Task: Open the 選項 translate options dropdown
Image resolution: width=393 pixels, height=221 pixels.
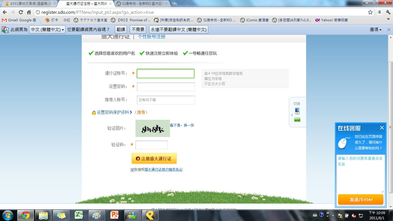Action: coord(376,30)
